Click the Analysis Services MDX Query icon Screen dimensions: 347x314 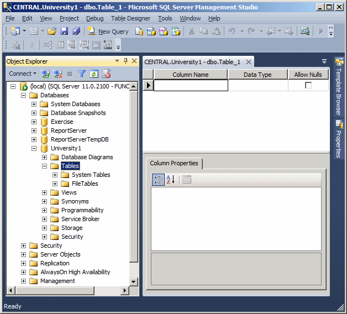coord(151,31)
